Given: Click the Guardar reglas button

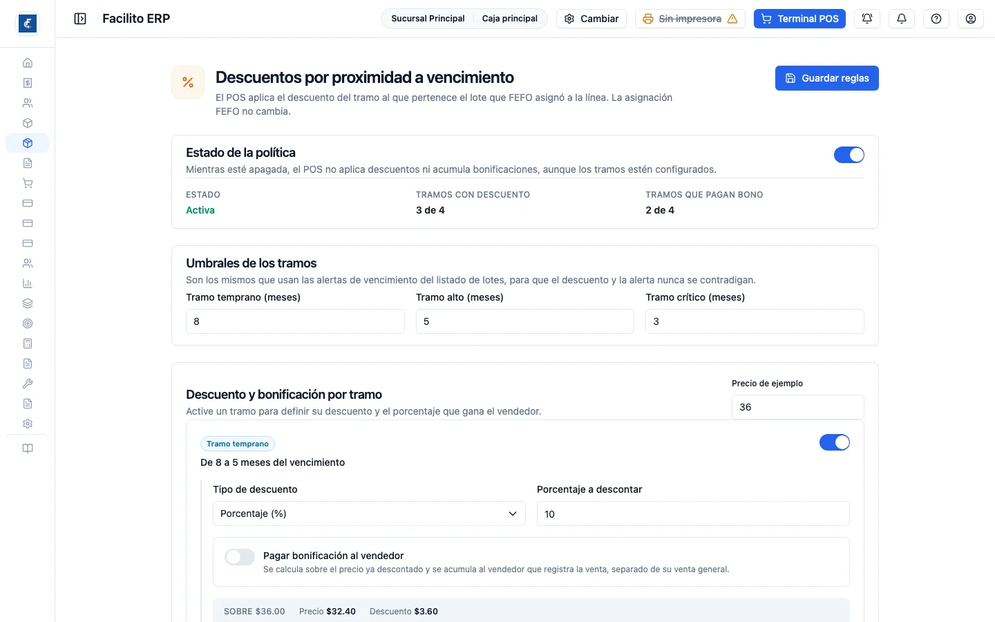Looking at the screenshot, I should (x=827, y=78).
